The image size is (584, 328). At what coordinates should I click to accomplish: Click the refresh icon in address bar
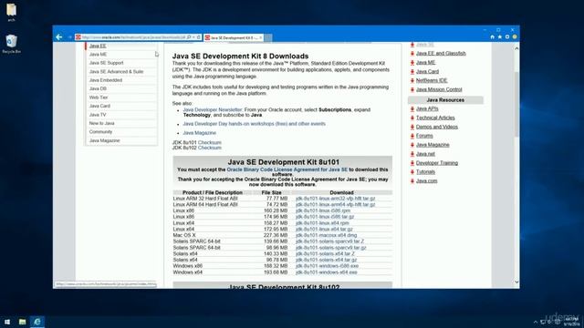[x=199, y=37]
